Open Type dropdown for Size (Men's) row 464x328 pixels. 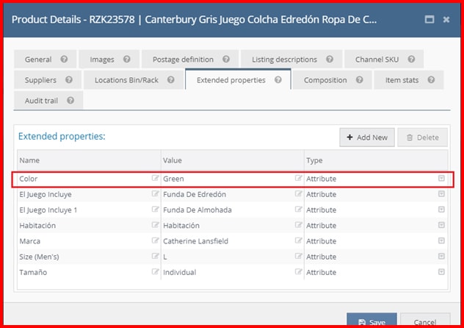pos(441,256)
